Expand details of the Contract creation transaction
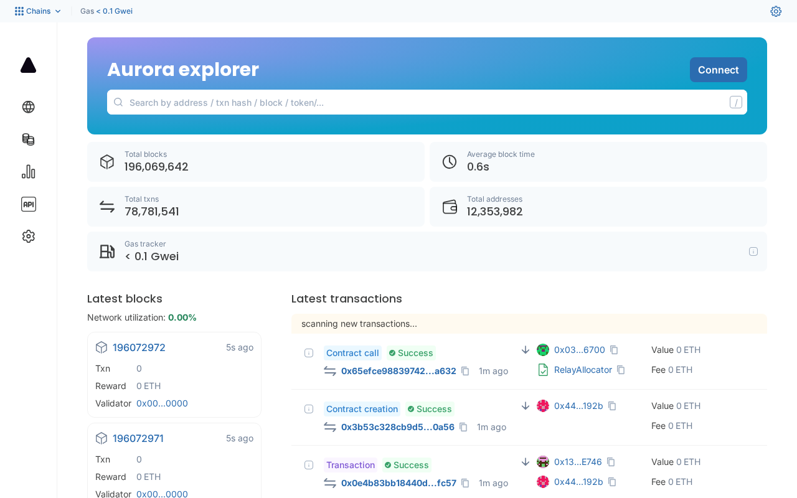 (x=309, y=409)
